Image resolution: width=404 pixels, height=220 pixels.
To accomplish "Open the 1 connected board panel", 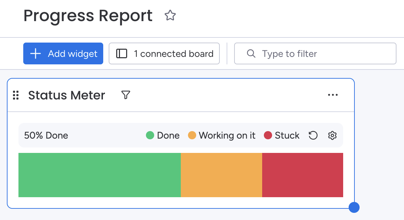I will click(164, 53).
